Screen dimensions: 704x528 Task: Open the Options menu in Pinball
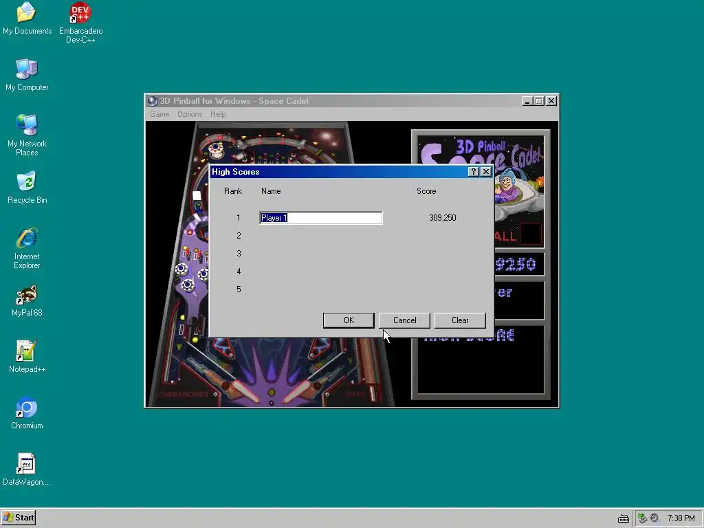click(190, 114)
